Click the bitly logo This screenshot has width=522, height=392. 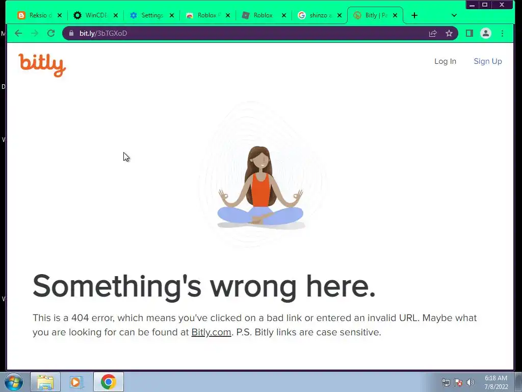point(42,65)
